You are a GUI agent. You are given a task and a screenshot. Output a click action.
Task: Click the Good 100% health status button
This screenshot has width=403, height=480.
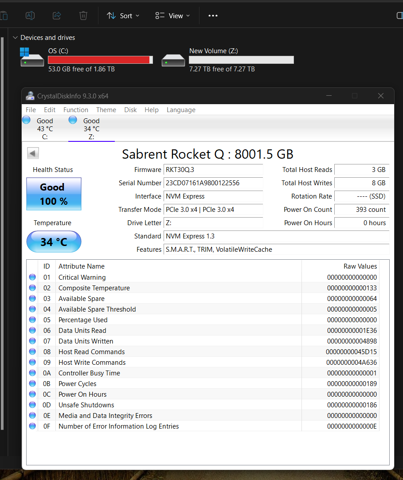point(54,194)
